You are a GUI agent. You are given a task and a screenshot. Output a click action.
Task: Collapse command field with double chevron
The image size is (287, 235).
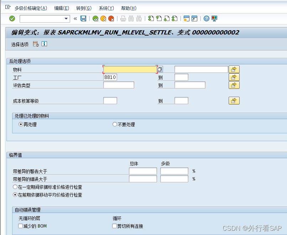[x=75, y=18]
